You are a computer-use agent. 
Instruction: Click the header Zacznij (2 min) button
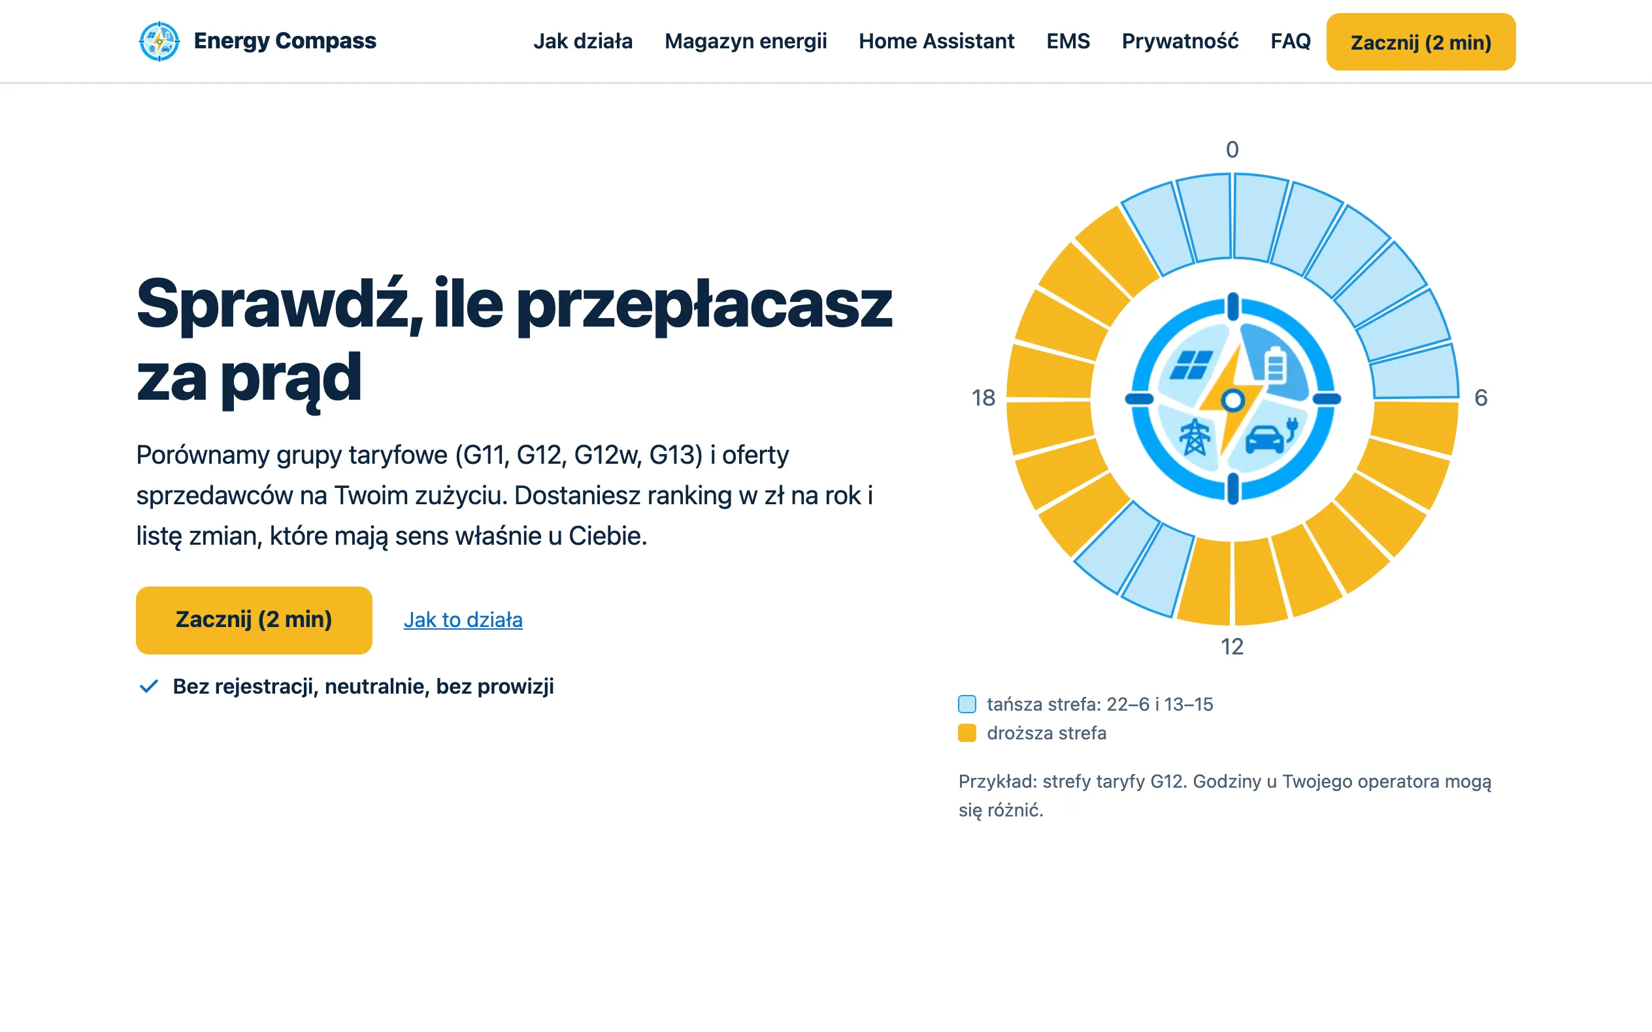point(1421,42)
